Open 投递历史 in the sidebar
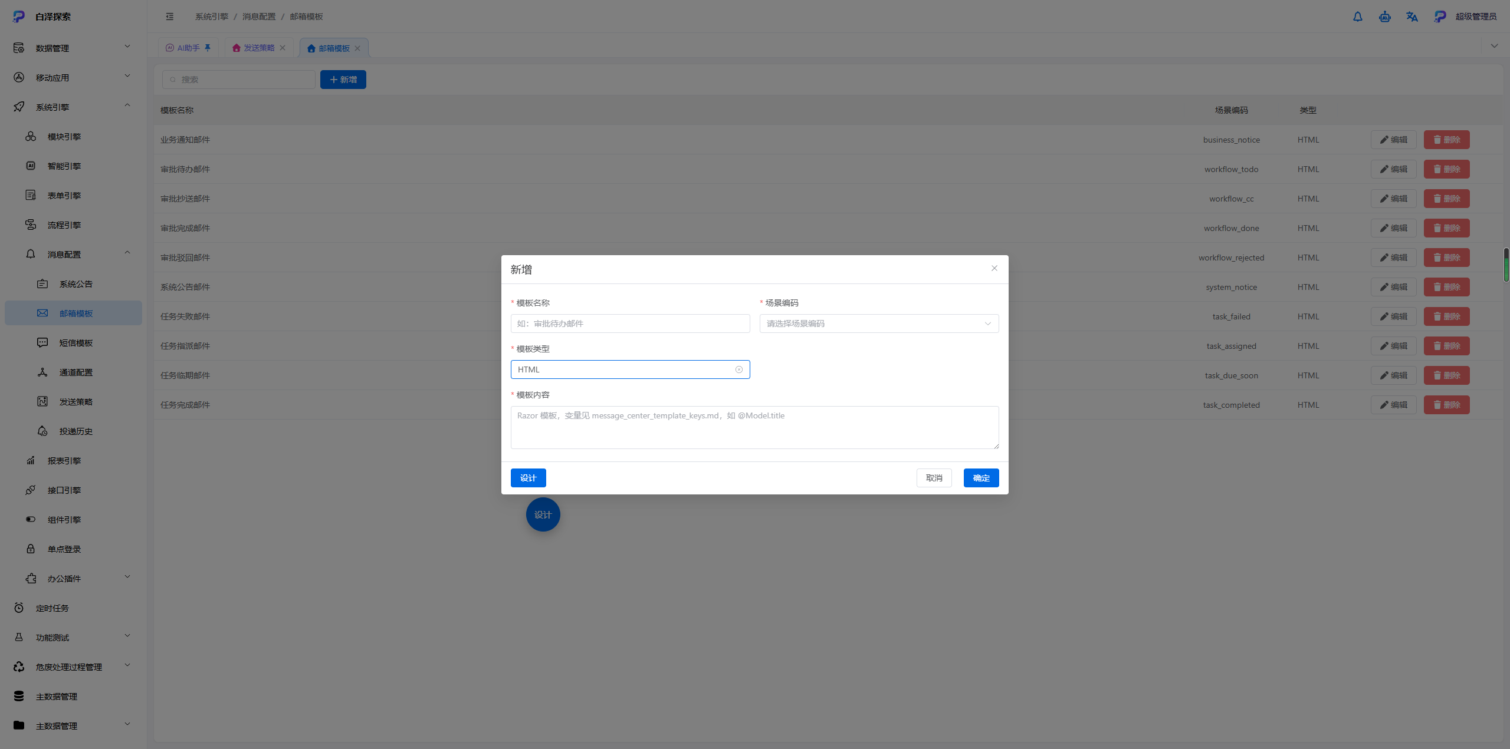The image size is (1510, 749). 73,431
